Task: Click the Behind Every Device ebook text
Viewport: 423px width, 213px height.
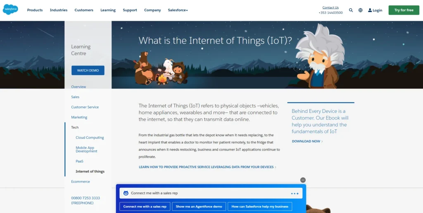Action: (x=320, y=121)
